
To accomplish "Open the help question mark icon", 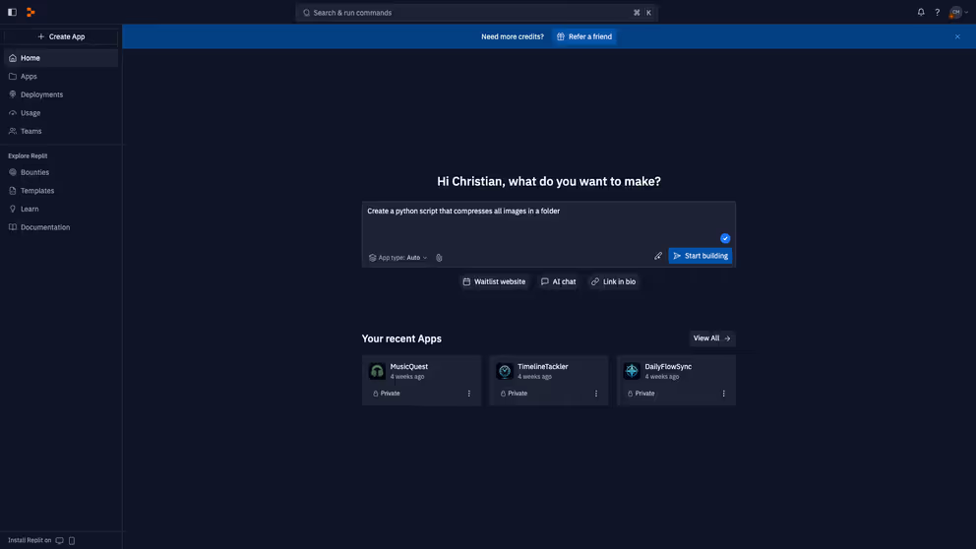I will point(937,13).
